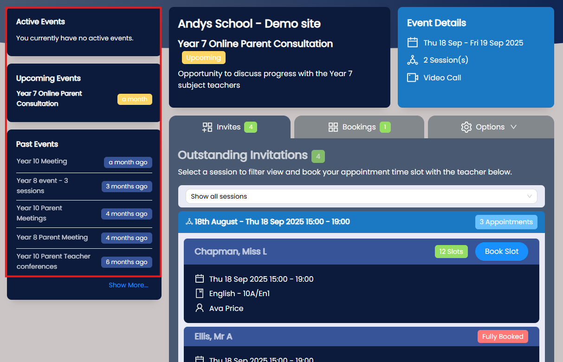
Task: Click the green 4 badge beside Outstanding Invitations
Action: 318,157
